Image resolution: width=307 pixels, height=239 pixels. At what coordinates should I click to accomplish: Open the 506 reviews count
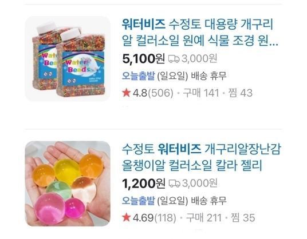160,93
